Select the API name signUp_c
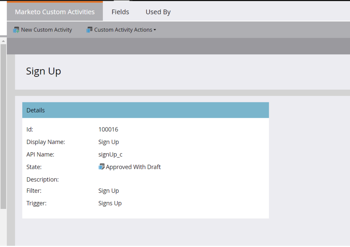 [x=110, y=154]
